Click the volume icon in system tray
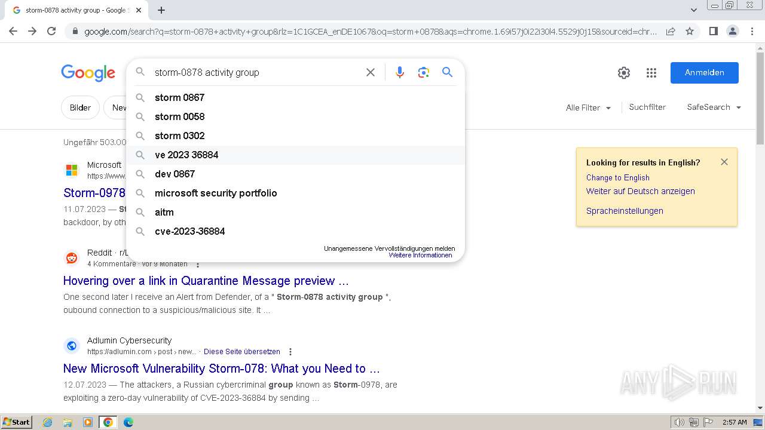Image resolution: width=765 pixels, height=430 pixels. tap(680, 422)
